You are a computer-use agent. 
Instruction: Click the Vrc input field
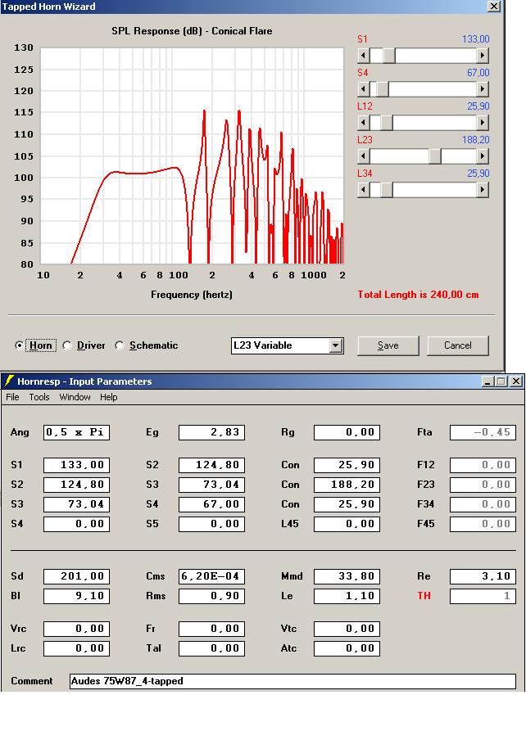(x=76, y=629)
